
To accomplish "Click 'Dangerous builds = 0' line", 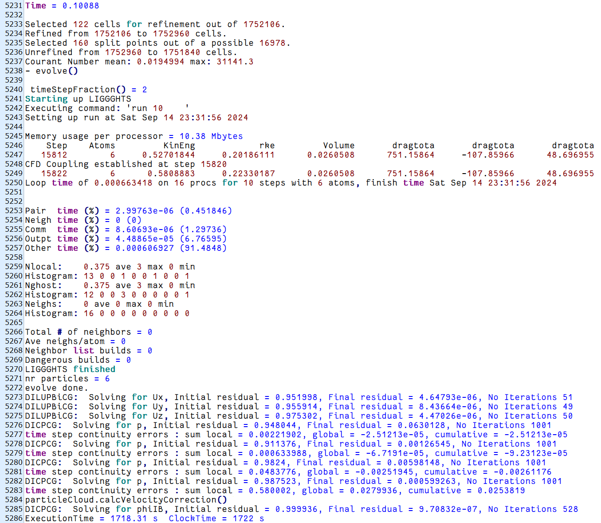I will pos(78,360).
